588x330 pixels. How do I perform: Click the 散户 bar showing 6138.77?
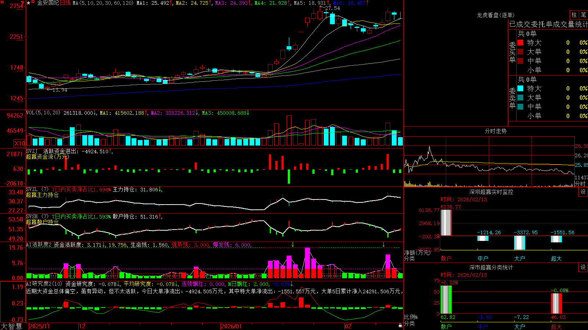pos(446,223)
